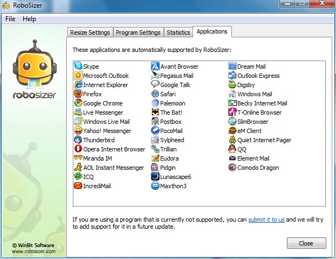This screenshot has height=259, width=336.
Task: Open the File menu
Action: [10, 19]
